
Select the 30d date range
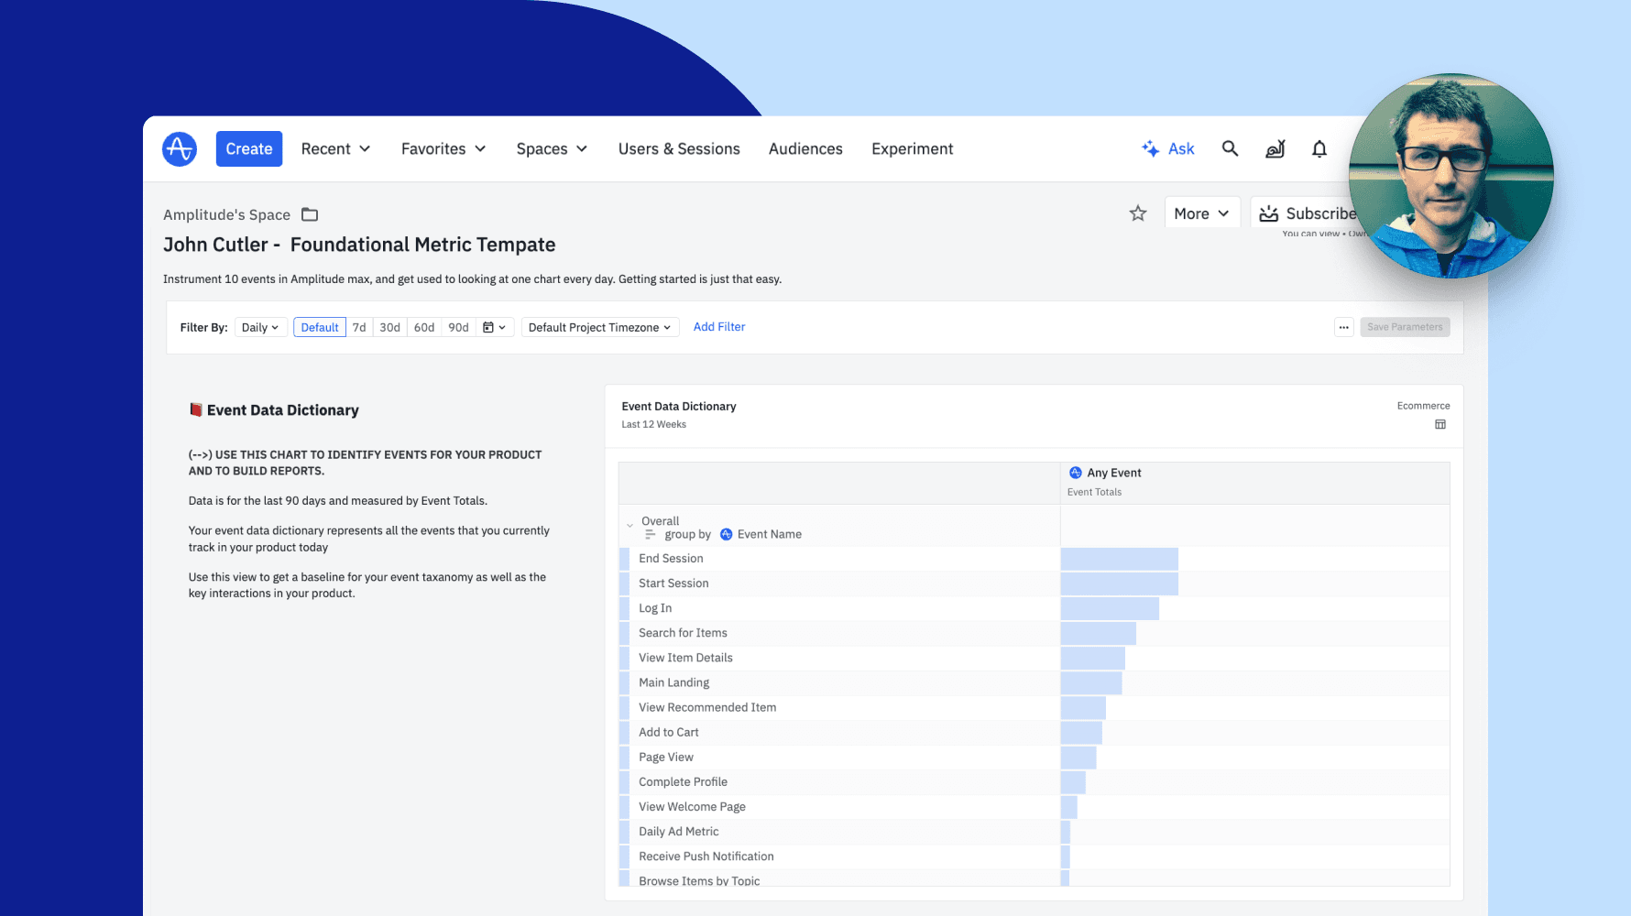point(389,327)
